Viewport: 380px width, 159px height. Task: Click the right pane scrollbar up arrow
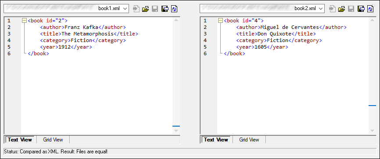pyautogui.click(x=372, y=20)
